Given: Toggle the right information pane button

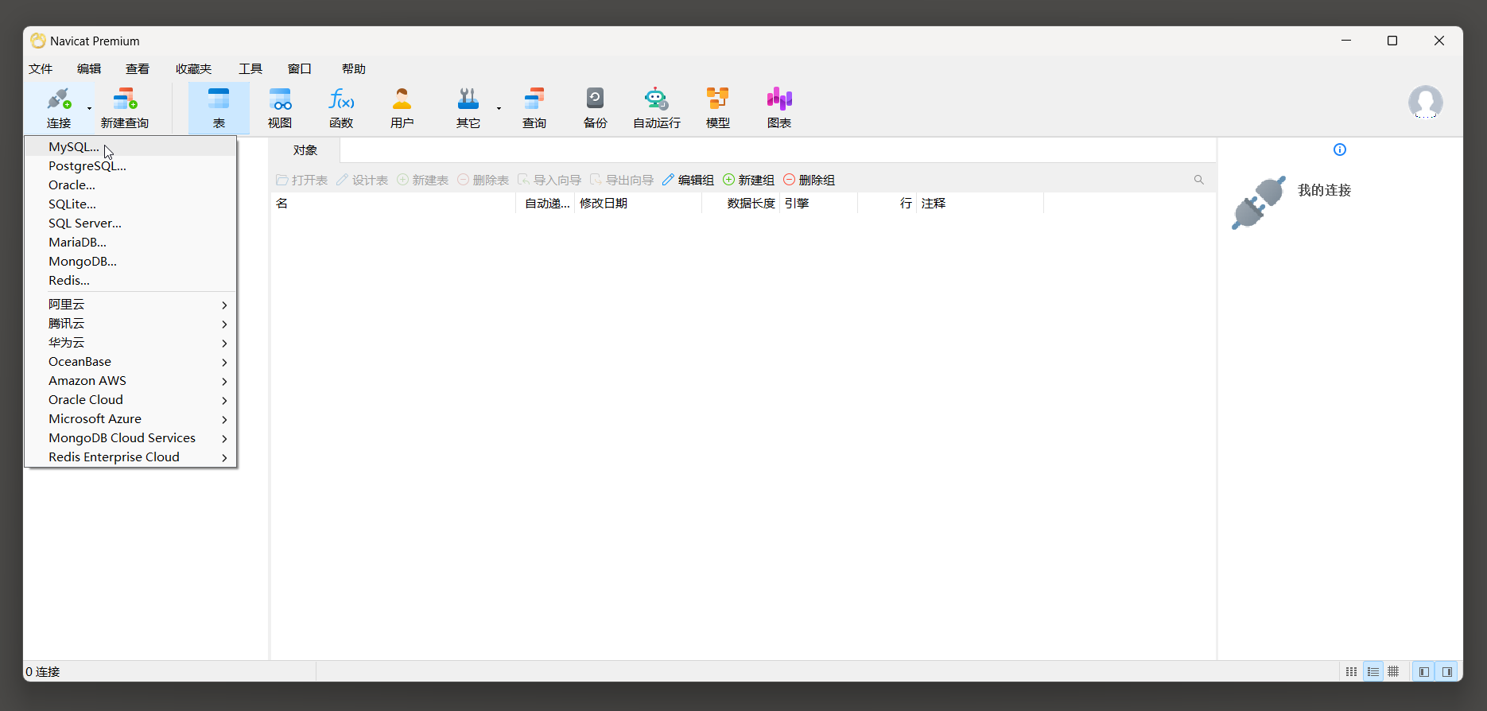Looking at the screenshot, I should [1447, 672].
